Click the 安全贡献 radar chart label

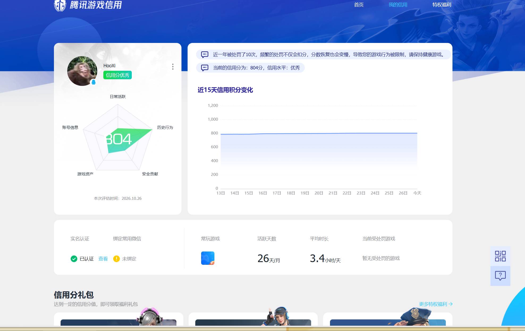[x=150, y=174]
